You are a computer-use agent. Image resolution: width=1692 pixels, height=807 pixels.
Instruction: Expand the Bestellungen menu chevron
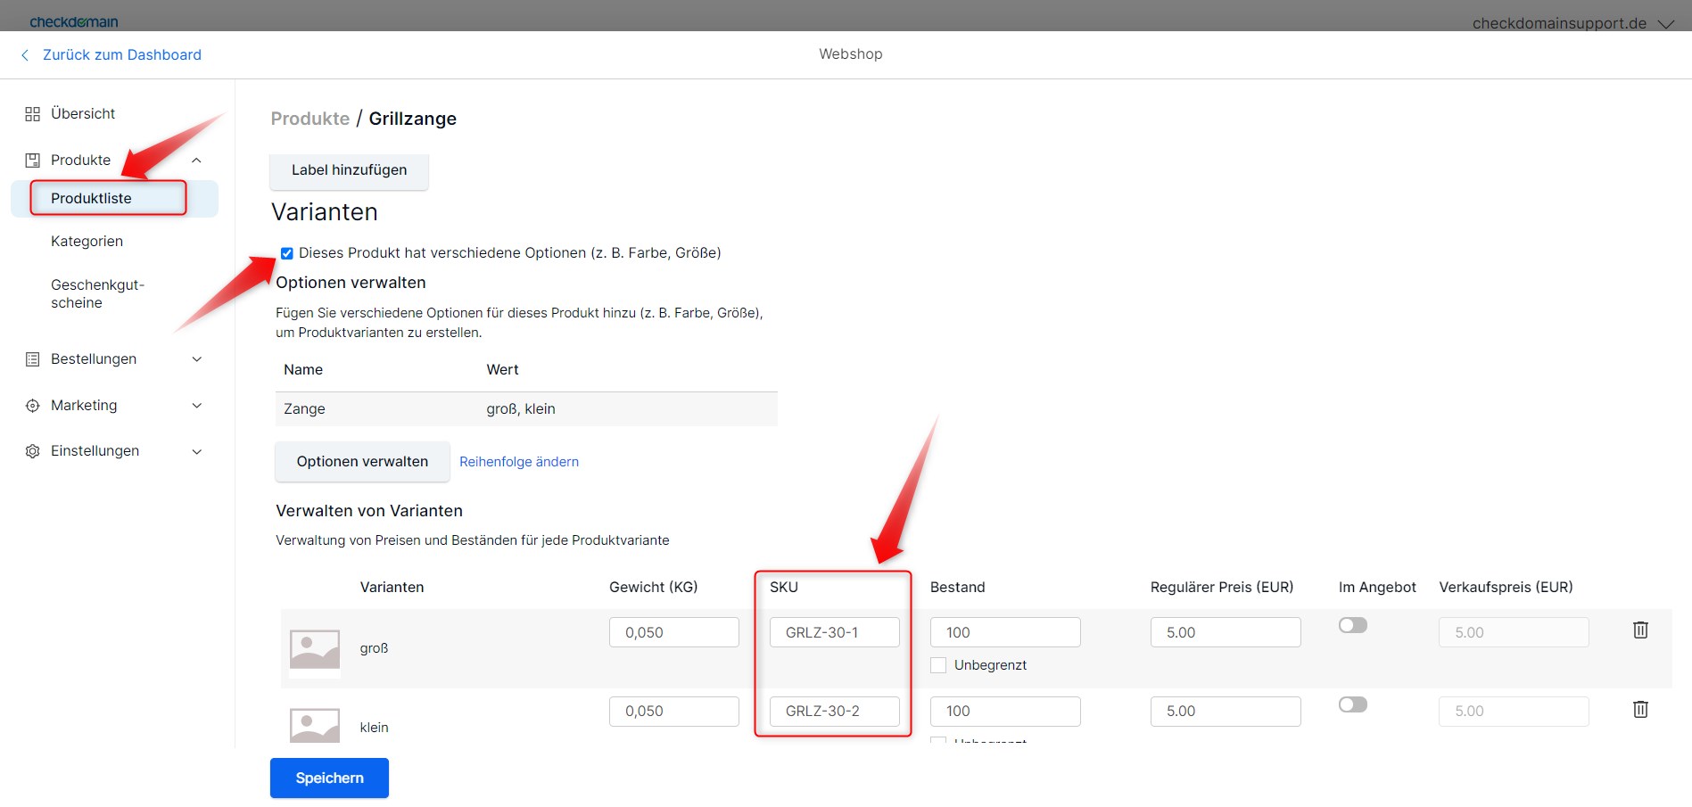(x=197, y=359)
